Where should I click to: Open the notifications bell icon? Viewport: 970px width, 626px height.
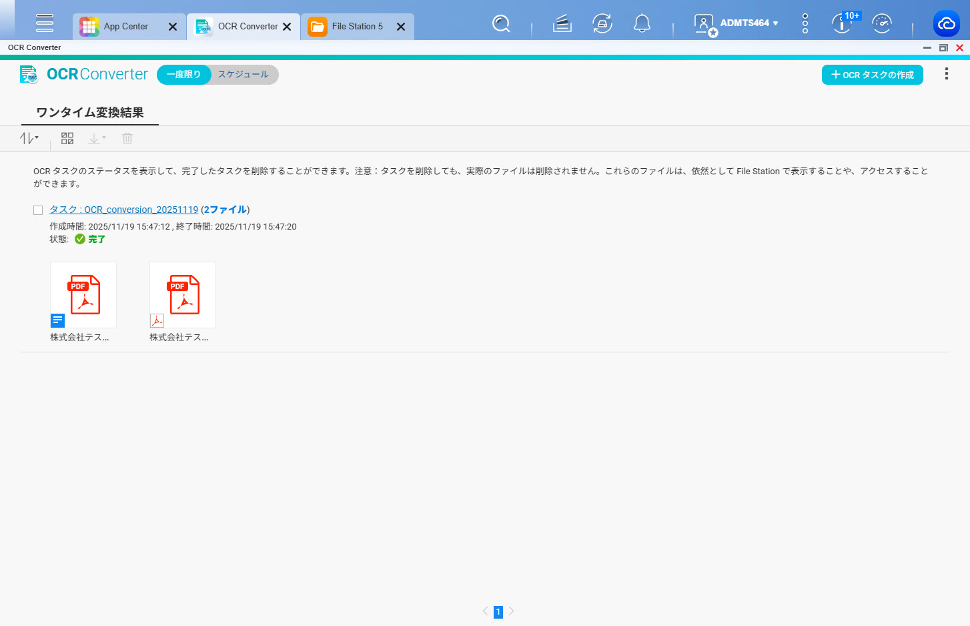(642, 24)
